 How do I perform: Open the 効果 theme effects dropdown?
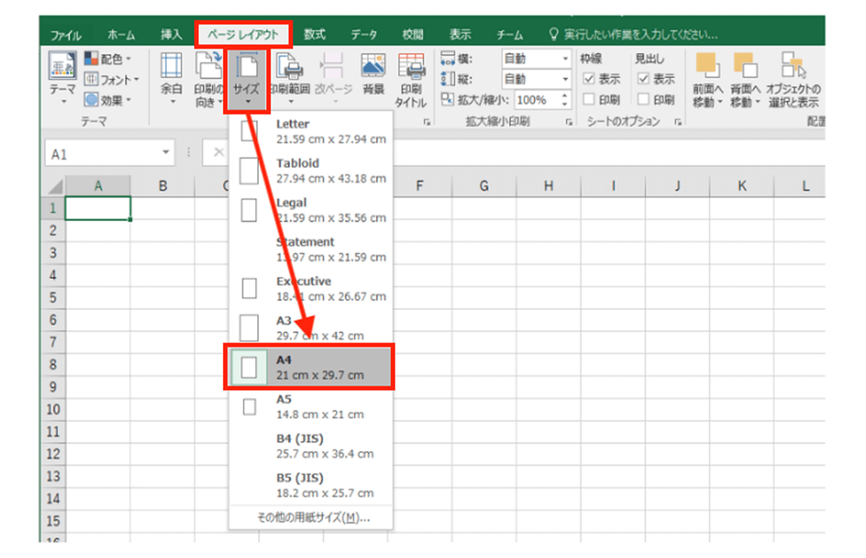(108, 100)
